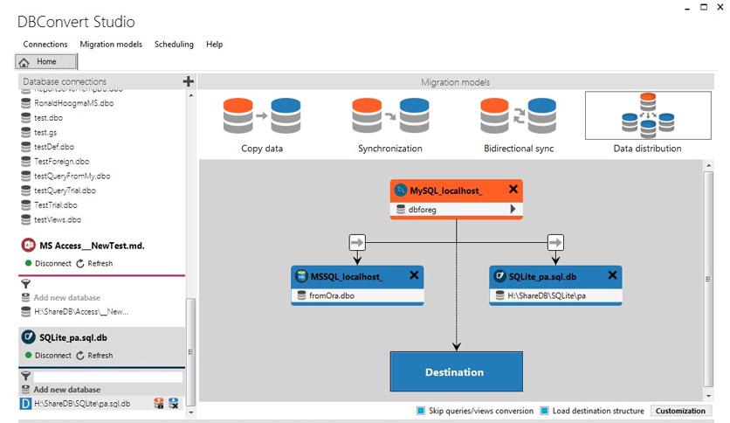Choose the Synchronization model icon
Image resolution: width=730 pixels, height=423 pixels.
[x=390, y=115]
